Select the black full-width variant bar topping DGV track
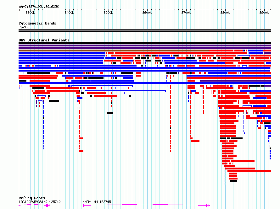The image size is (280, 209). coord(145,43)
